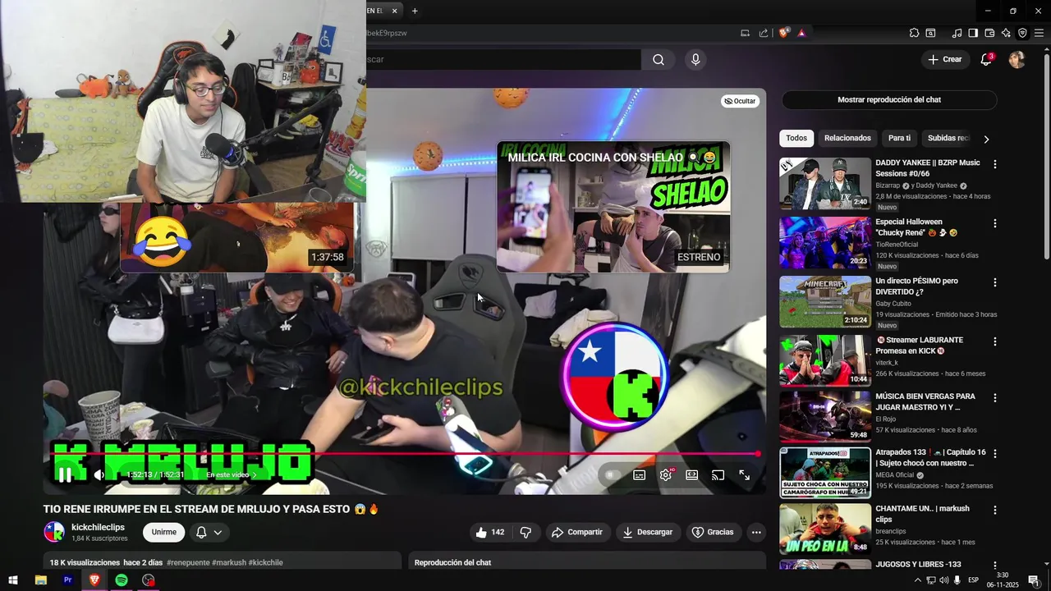The width and height of the screenshot is (1051, 591).
Task: Open the browser extensions puzzle icon
Action: coord(914,33)
